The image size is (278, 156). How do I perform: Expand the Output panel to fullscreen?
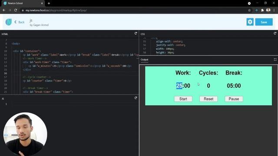(275, 60)
